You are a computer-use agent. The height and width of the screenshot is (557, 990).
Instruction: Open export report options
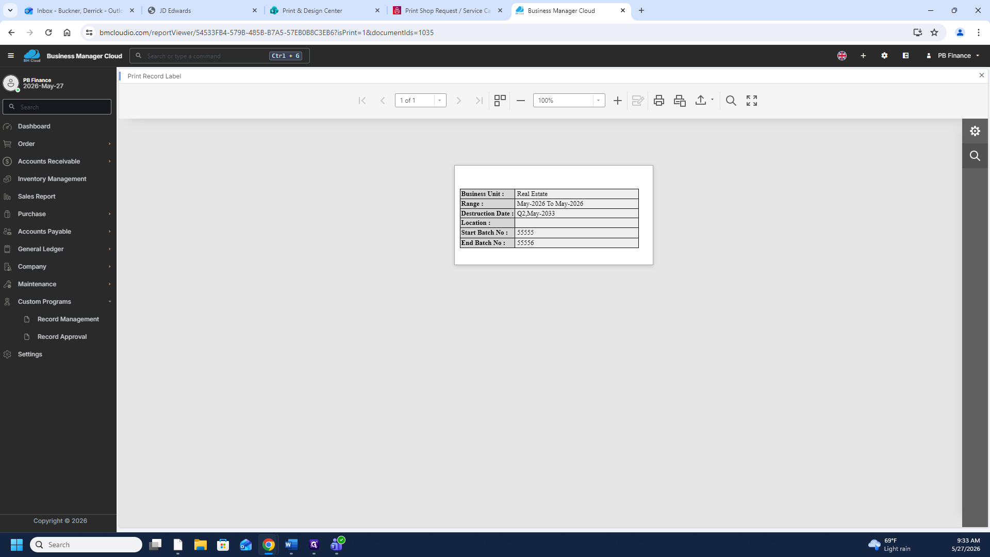(704, 101)
